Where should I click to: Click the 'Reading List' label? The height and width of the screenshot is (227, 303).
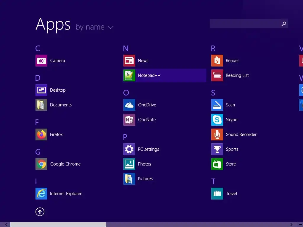click(237, 75)
